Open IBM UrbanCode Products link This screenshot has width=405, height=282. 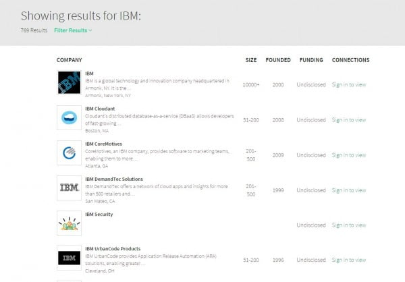pos(113,249)
